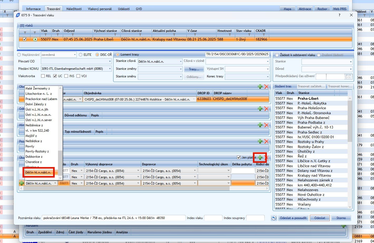Click green plus at start of bottom row
This screenshot has width=374, height=243.
pyautogui.click(x=22, y=183)
